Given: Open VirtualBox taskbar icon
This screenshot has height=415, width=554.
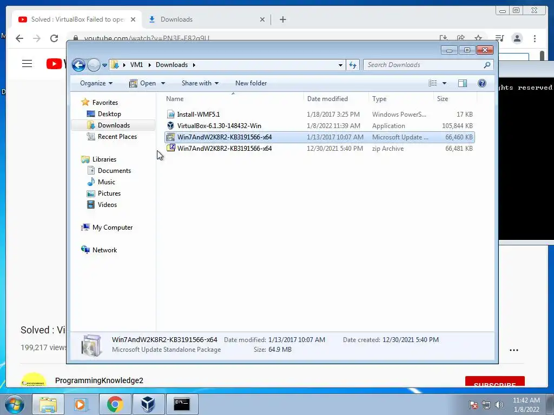Looking at the screenshot, I should tap(148, 404).
